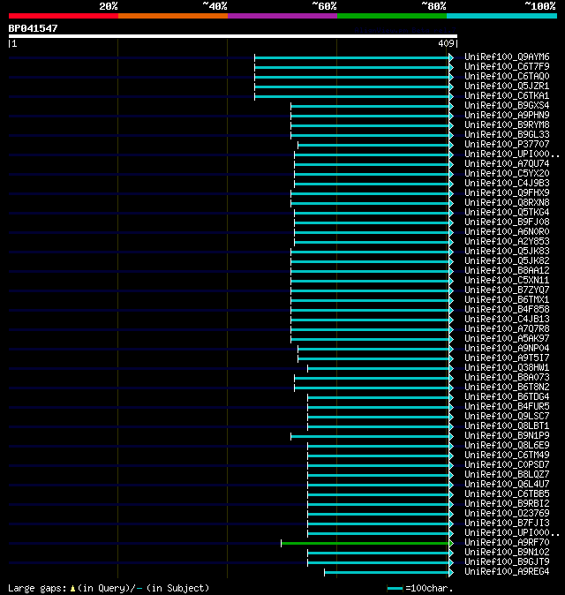Select the UniRef100_Q8L6E9 label
Image resolution: width=565 pixels, height=595 pixels.
pyautogui.click(x=507, y=446)
